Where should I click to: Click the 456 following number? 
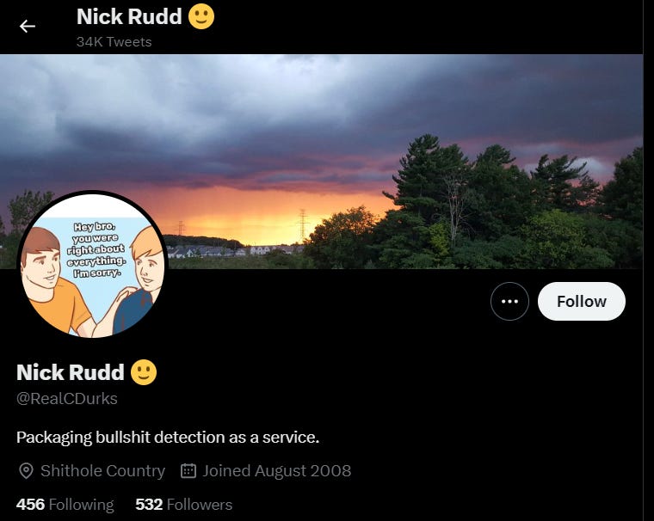[30, 505]
